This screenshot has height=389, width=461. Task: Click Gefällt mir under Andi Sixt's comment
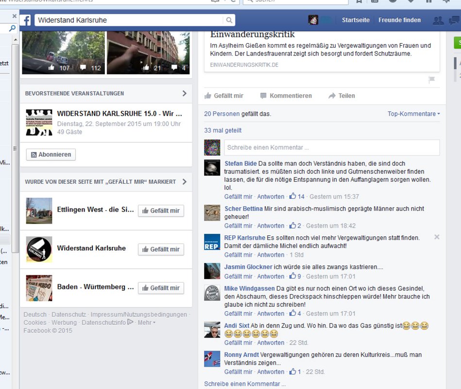tap(238, 342)
